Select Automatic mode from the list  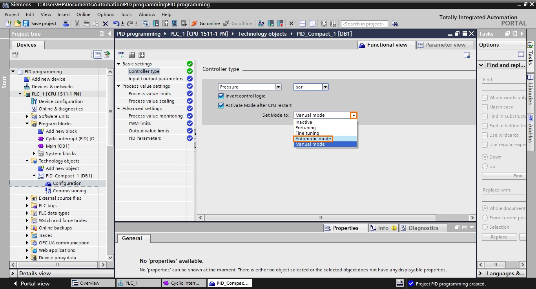(313, 139)
